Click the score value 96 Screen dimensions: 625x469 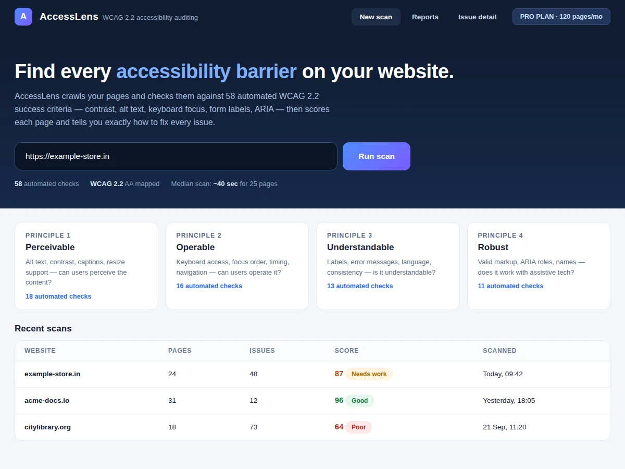(x=339, y=400)
